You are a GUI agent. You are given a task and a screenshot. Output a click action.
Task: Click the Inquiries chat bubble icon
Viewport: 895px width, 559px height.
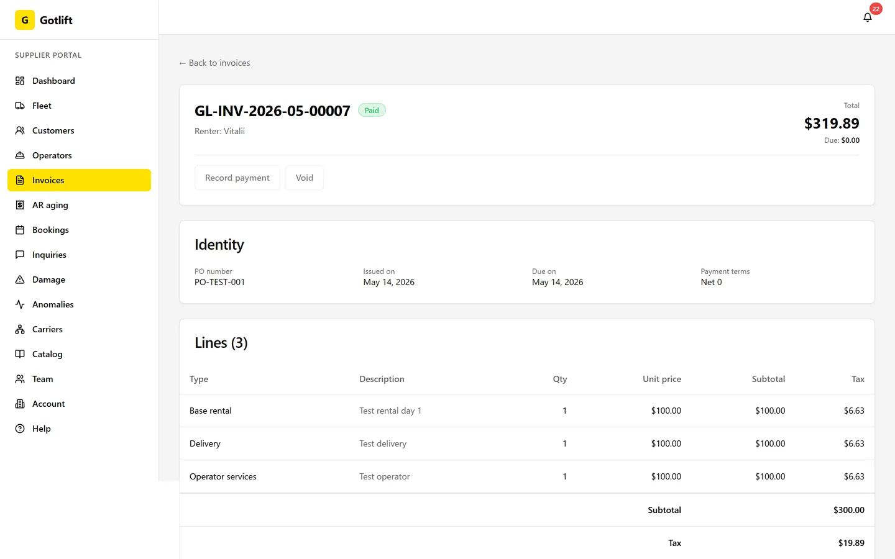[20, 255]
